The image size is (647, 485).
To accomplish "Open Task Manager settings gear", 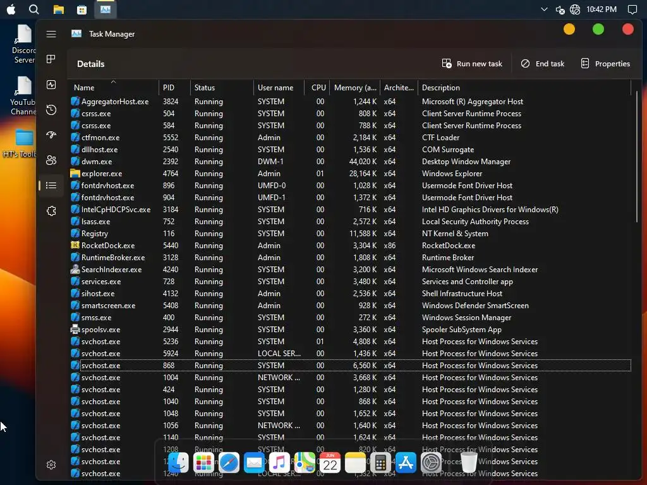I will coord(51,465).
